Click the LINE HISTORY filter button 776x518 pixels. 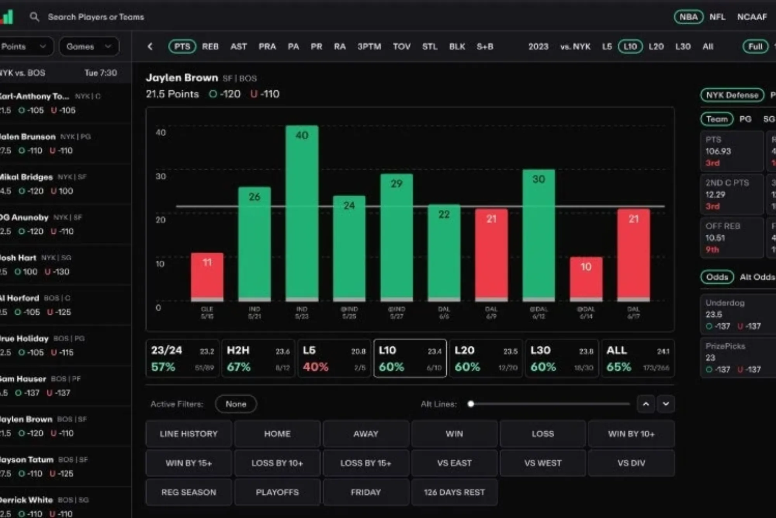(189, 434)
